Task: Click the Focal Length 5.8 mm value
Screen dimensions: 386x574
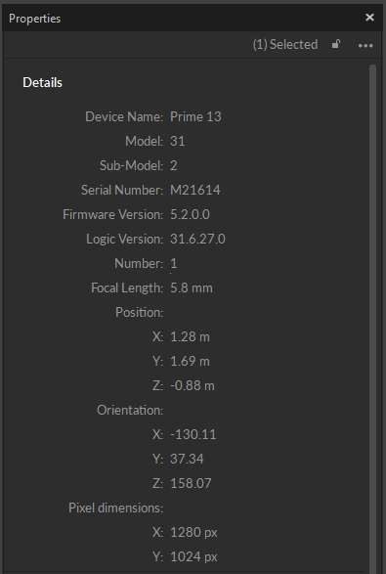Action: [x=191, y=288]
